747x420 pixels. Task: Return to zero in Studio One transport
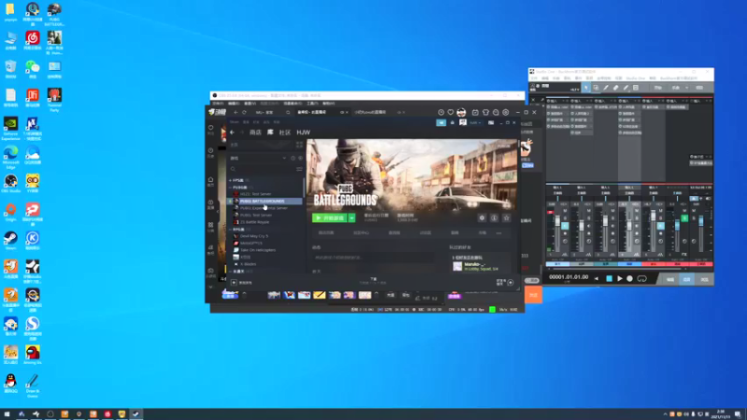(597, 278)
